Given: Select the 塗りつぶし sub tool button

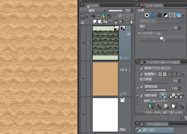Looking at the screenshot, I should 155,130.
